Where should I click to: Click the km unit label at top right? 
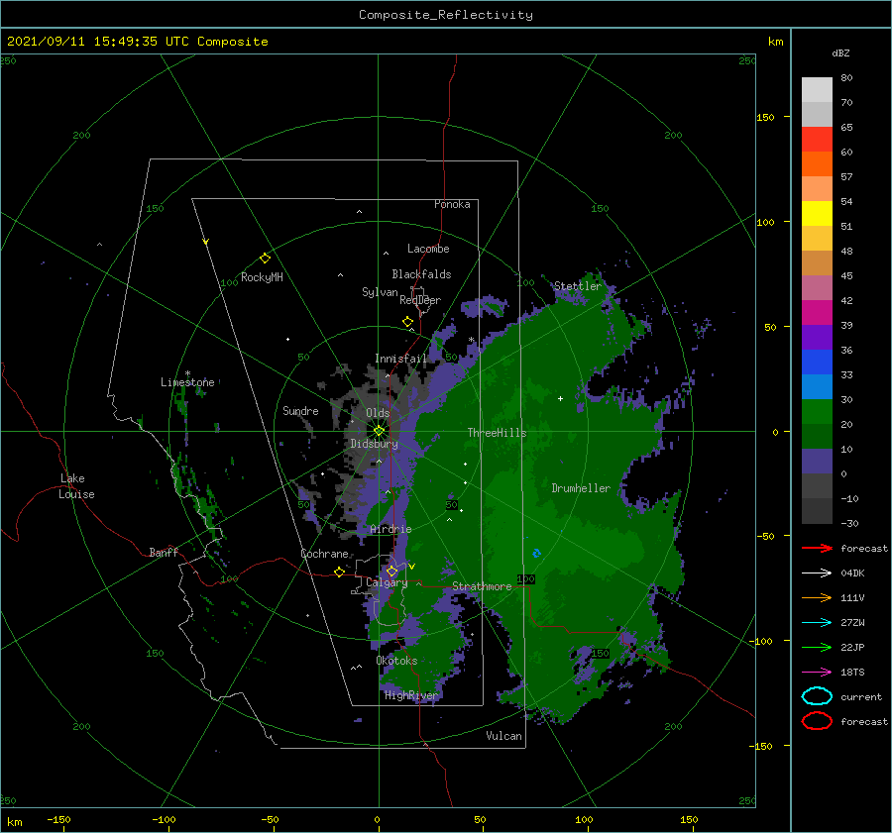coord(776,42)
